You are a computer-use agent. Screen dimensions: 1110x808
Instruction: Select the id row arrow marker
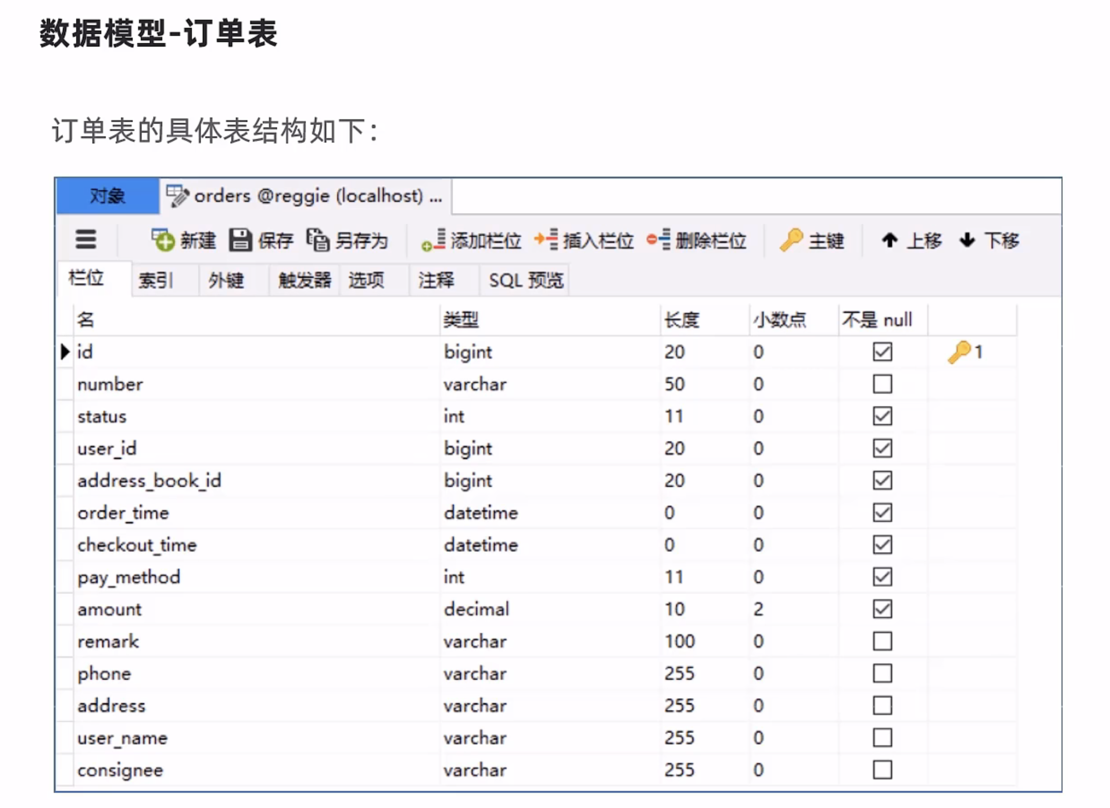click(x=65, y=352)
